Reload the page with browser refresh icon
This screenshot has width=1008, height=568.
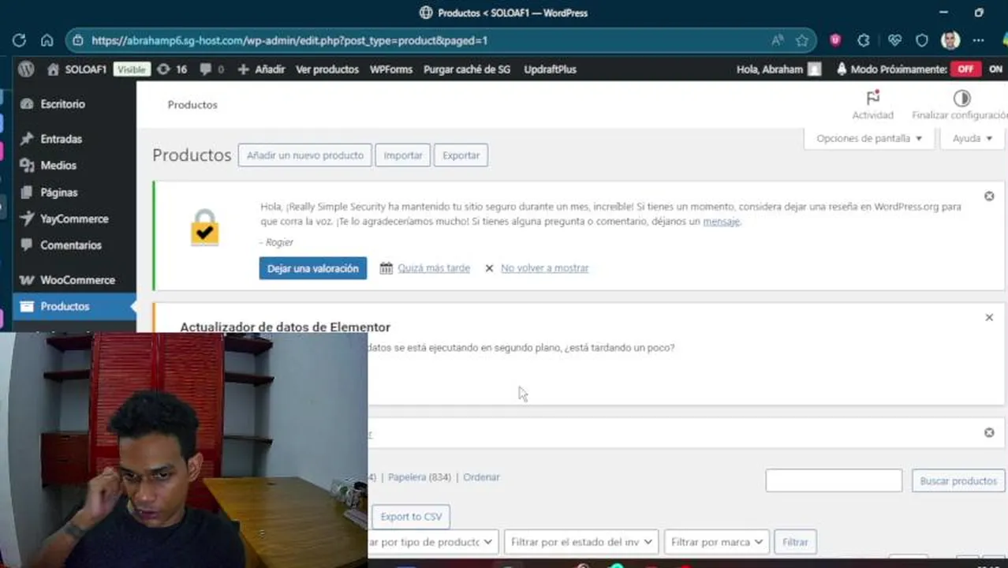19,40
